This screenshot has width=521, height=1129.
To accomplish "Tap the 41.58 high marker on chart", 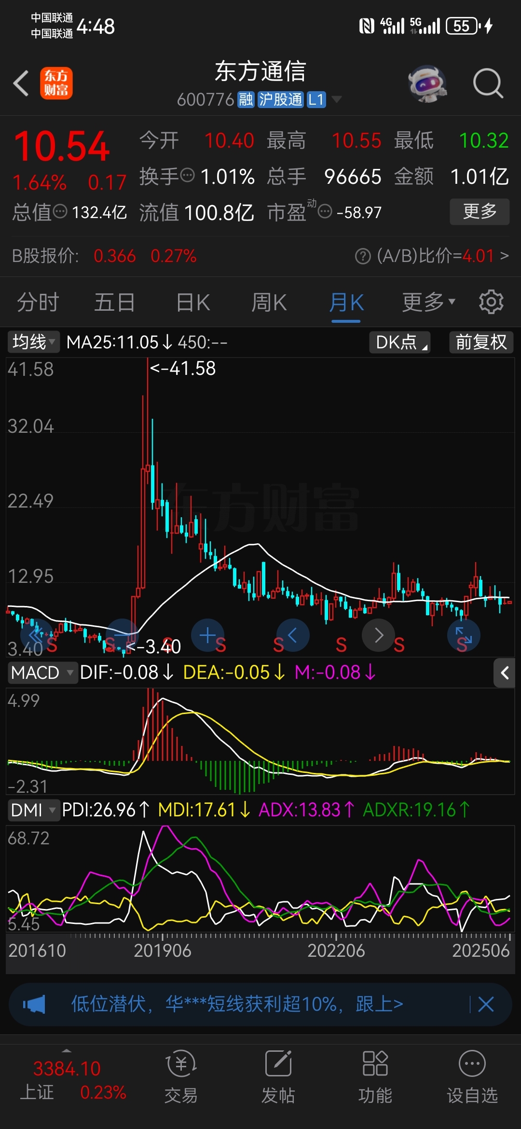I will pyautogui.click(x=183, y=369).
